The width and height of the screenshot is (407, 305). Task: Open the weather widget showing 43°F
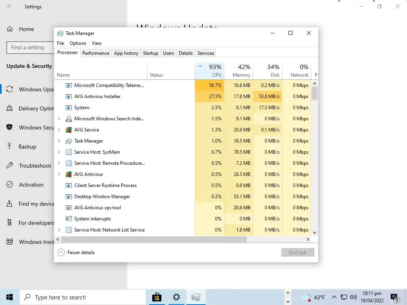coord(313,297)
